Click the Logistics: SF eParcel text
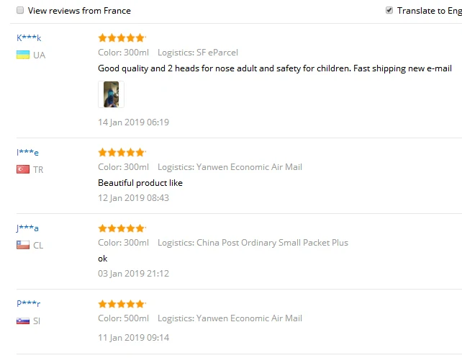This screenshot has height=358, width=462. 198,53
